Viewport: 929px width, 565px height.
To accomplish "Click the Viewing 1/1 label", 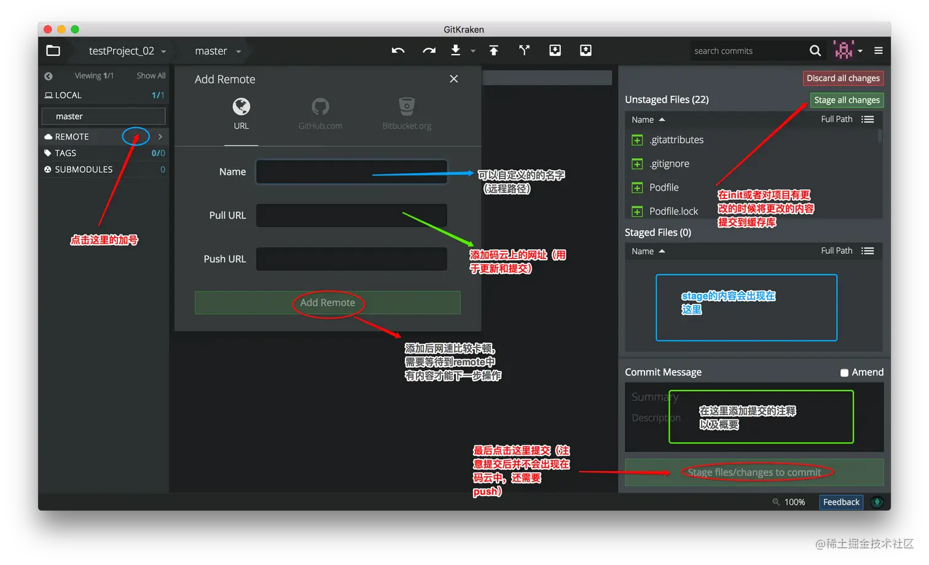I will click(x=94, y=76).
